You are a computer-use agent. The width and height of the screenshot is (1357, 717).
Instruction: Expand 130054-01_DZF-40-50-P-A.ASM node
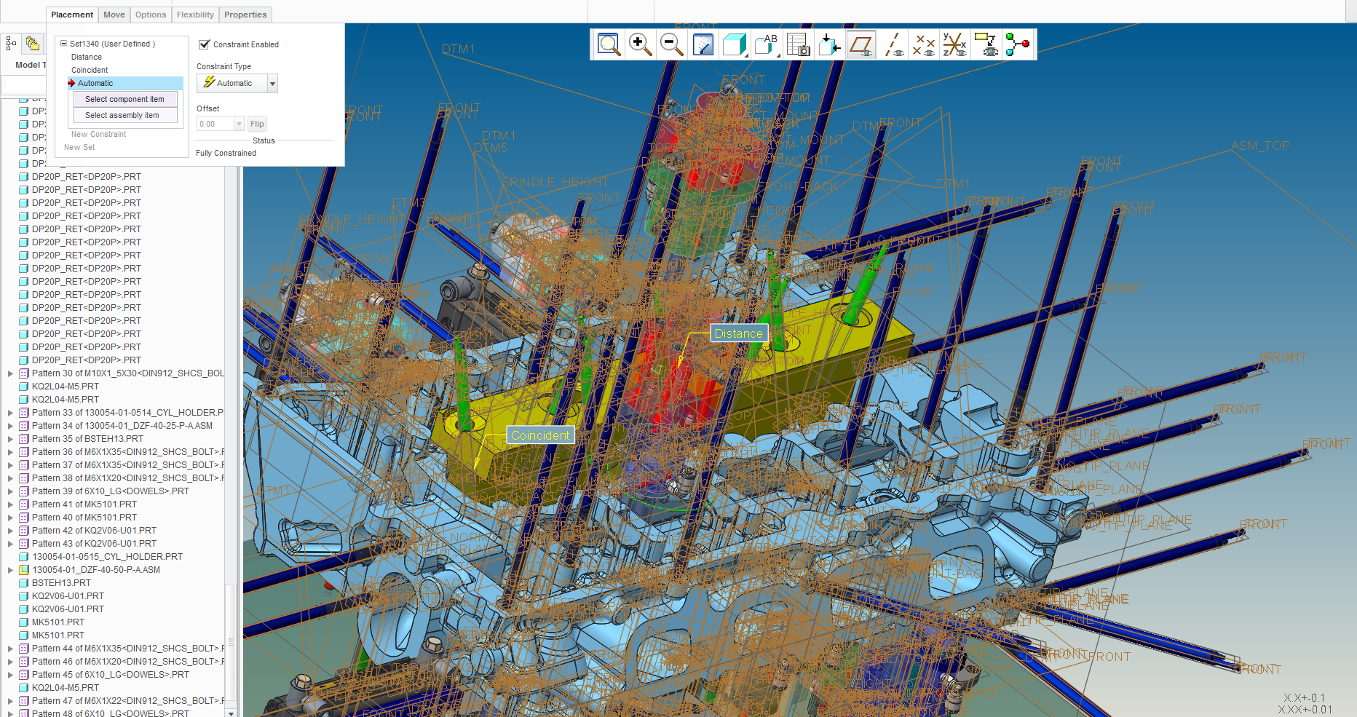[x=10, y=570]
